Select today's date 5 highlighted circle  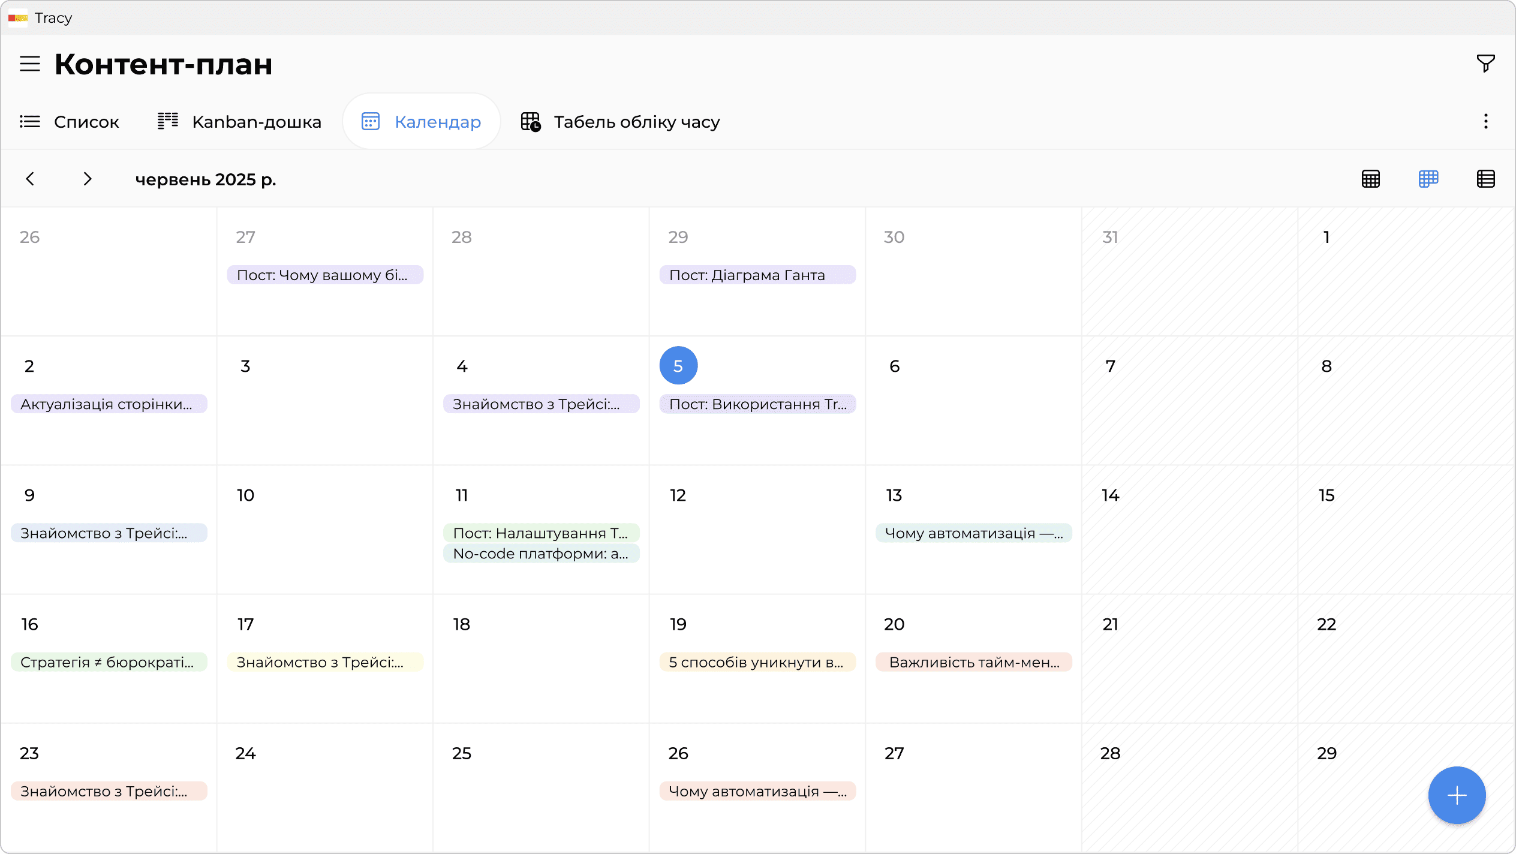pos(678,365)
